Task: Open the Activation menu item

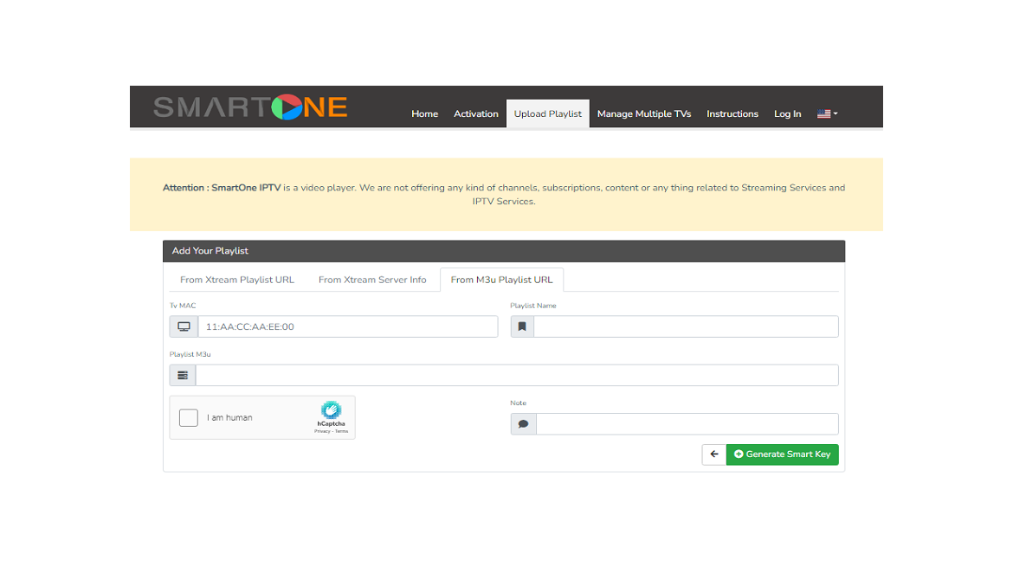Action: 476,114
